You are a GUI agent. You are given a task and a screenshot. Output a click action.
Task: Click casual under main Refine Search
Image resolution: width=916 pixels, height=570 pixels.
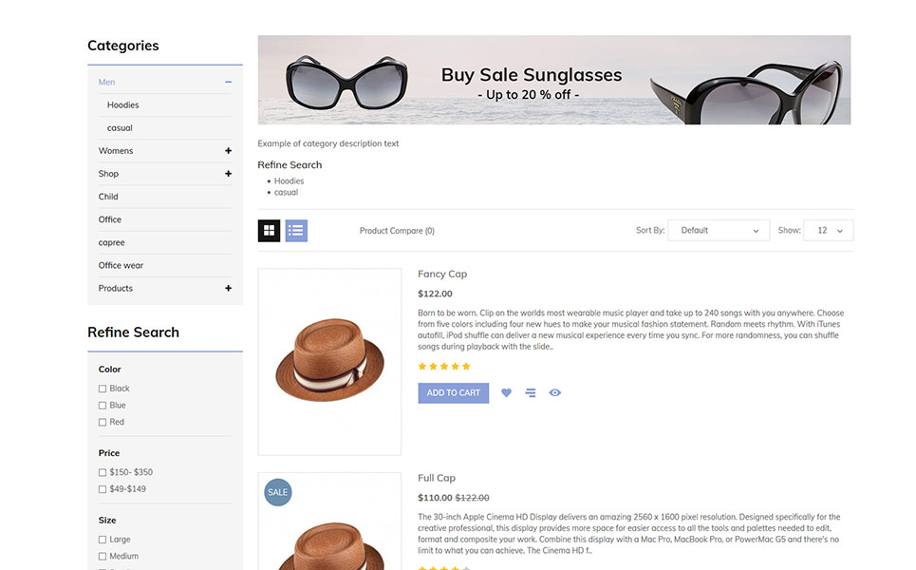[x=287, y=192]
